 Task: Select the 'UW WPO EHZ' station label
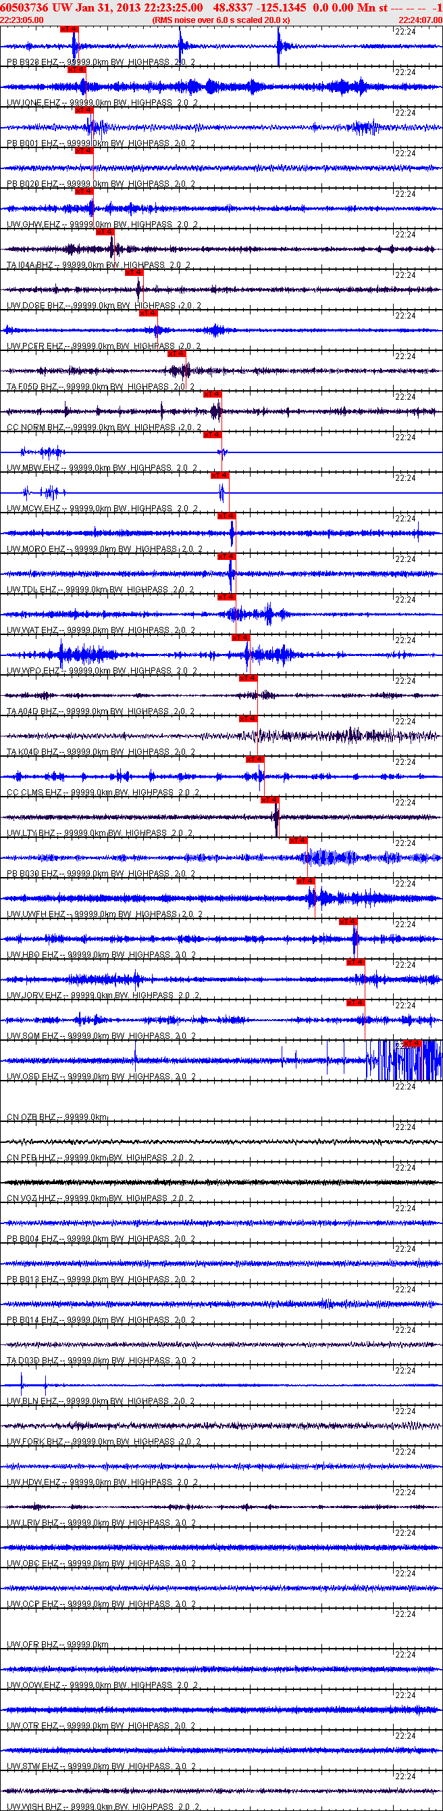[34, 672]
